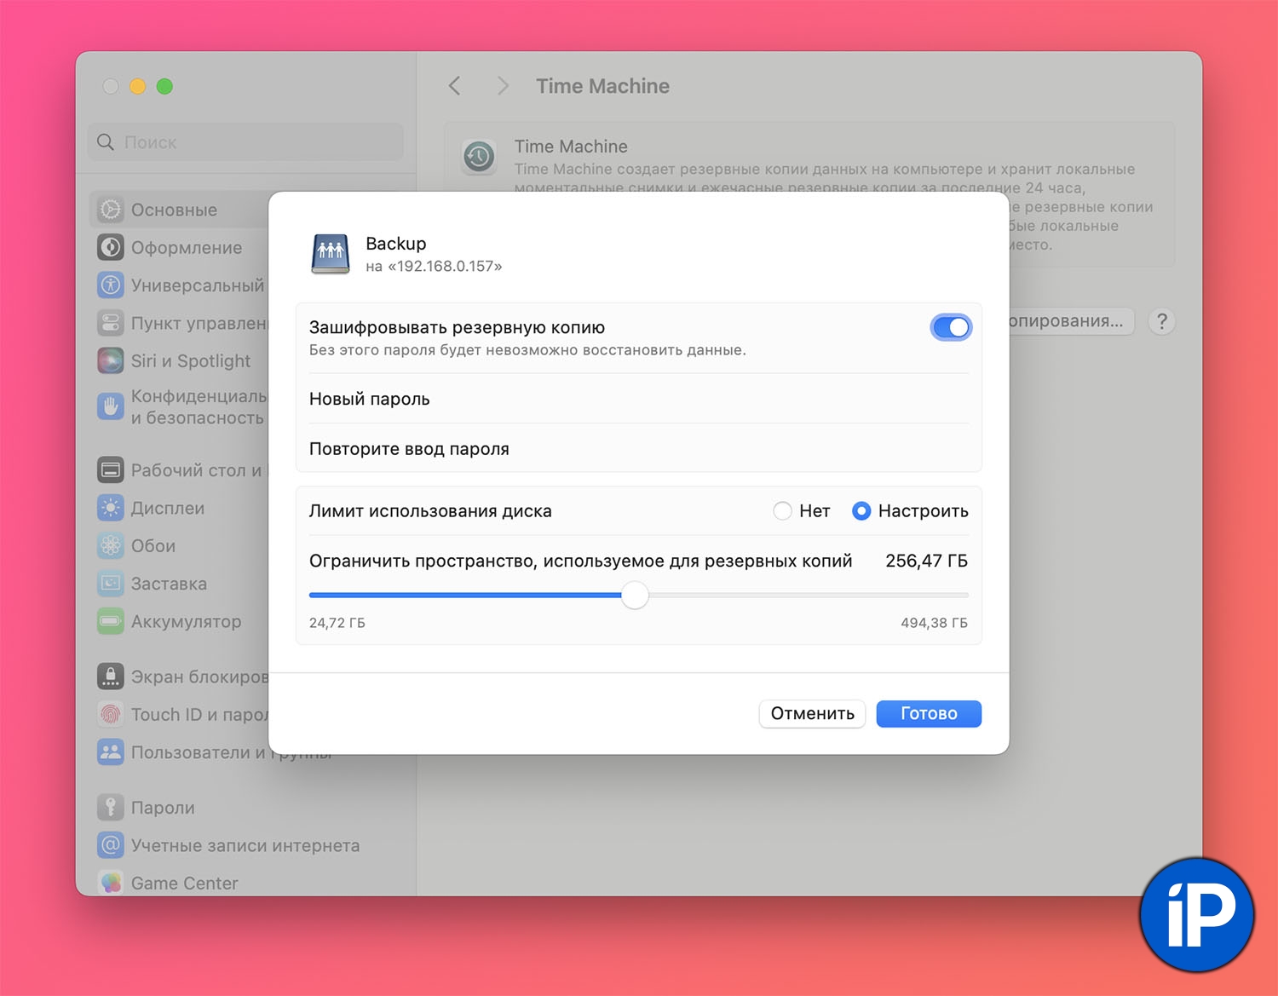Click the Пароли key icon
The width and height of the screenshot is (1278, 996).
[111, 808]
